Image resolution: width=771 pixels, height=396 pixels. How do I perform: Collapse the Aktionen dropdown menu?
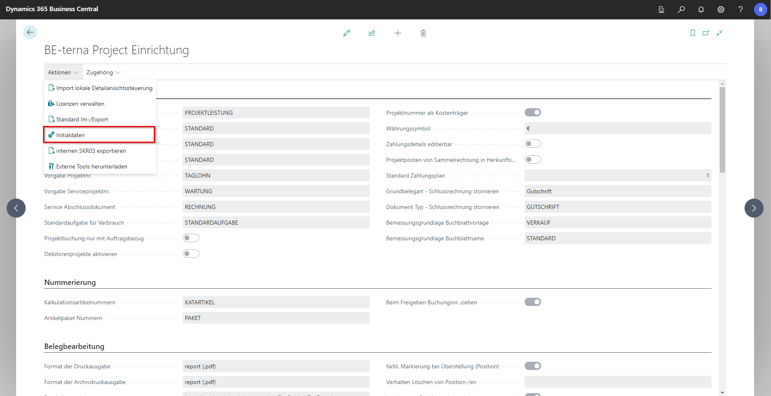[x=63, y=72]
